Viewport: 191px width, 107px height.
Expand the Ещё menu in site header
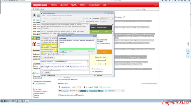[105, 5]
